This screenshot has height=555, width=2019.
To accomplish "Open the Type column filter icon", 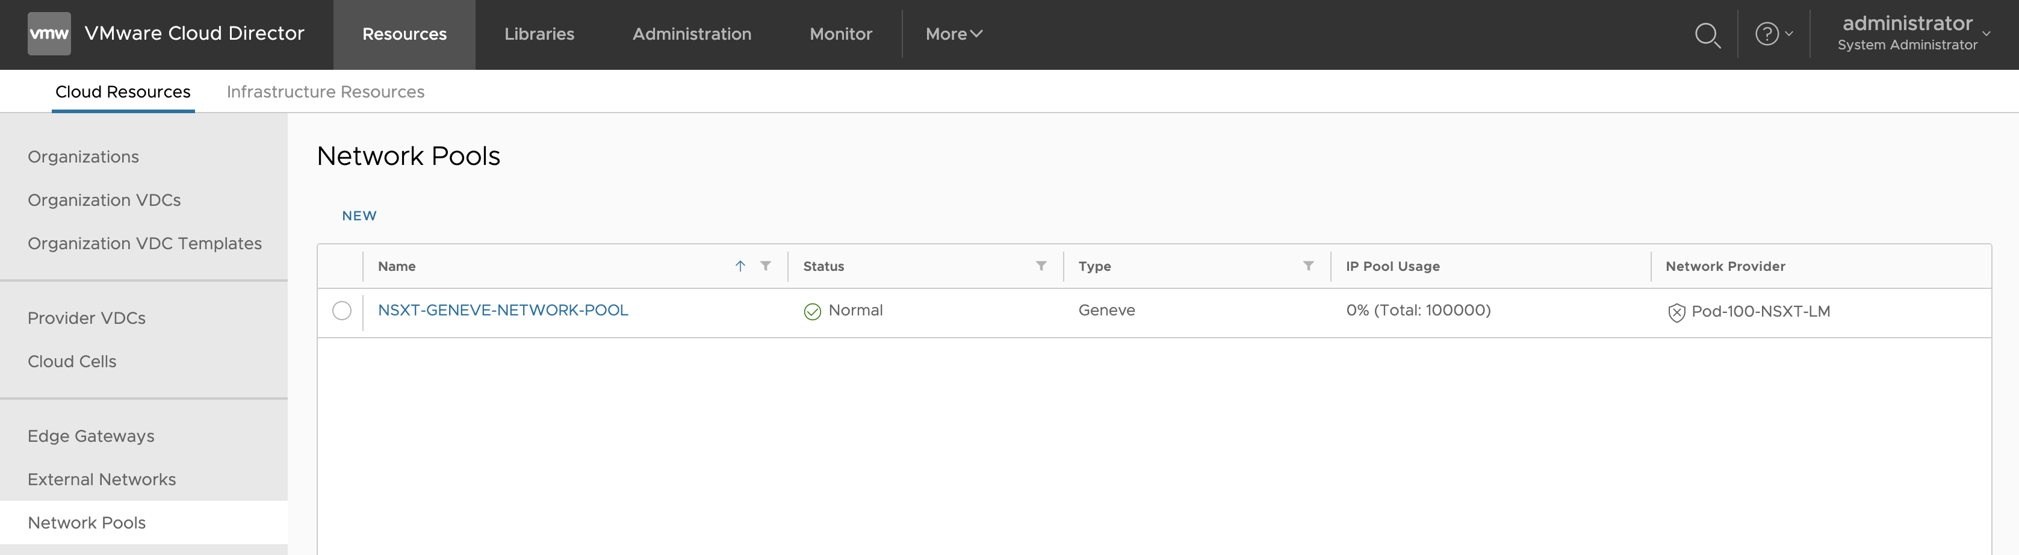I will pos(1308,267).
